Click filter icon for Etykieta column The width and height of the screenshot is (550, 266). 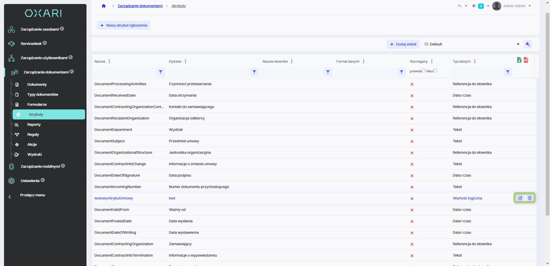click(x=254, y=72)
